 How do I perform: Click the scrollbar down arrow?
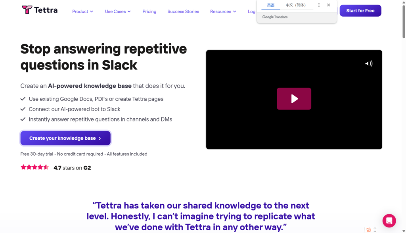(x=404, y=230)
